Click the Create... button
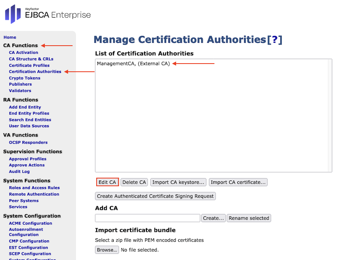The image size is (340, 260). 213,218
